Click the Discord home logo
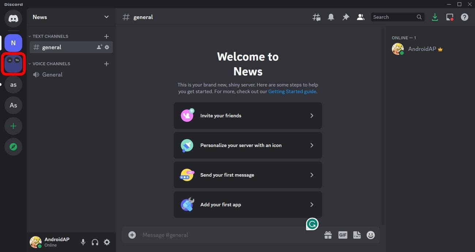Image resolution: width=475 pixels, height=252 pixels. coord(14,19)
